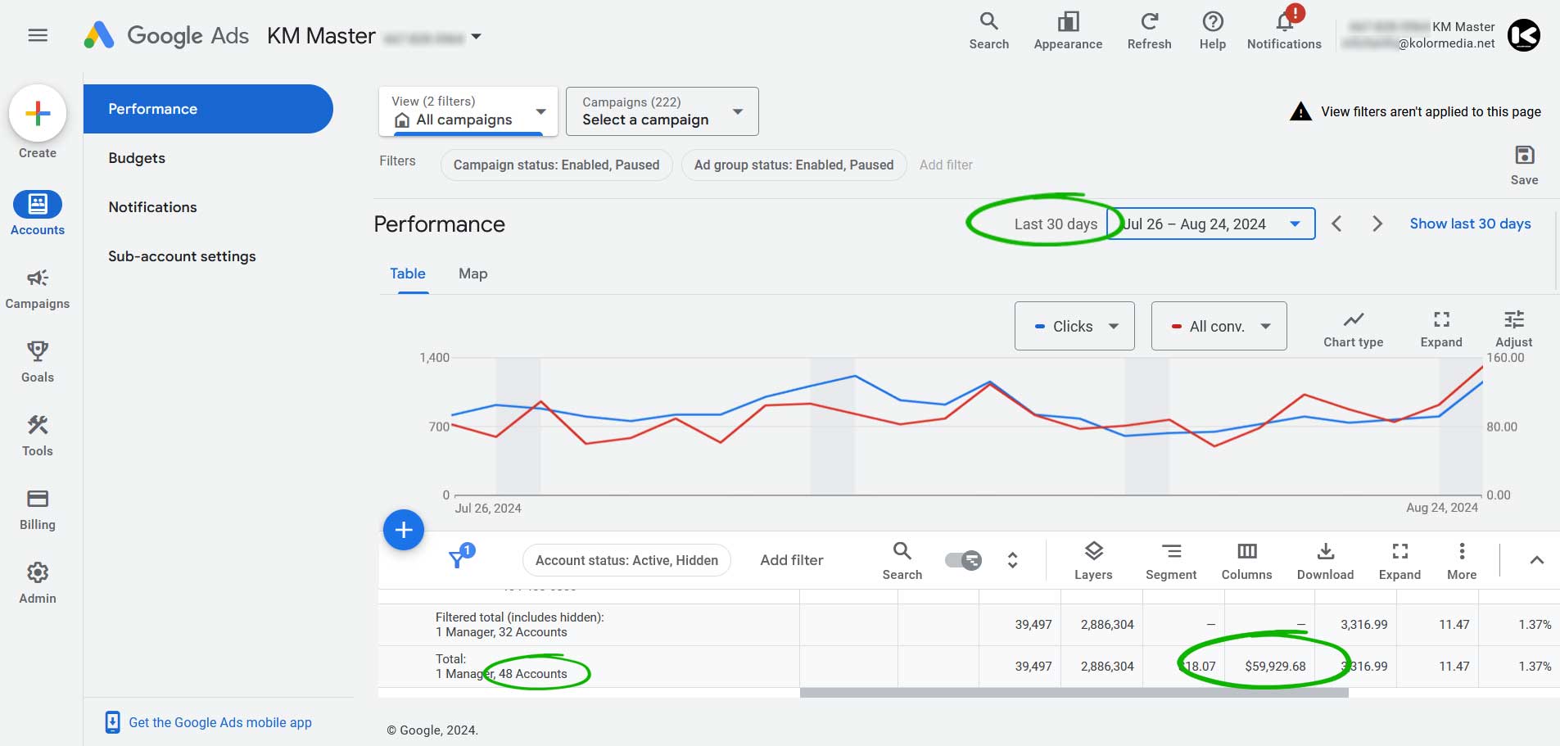This screenshot has width=1560, height=746.
Task: Open Goals in sidebar
Action: tap(38, 362)
